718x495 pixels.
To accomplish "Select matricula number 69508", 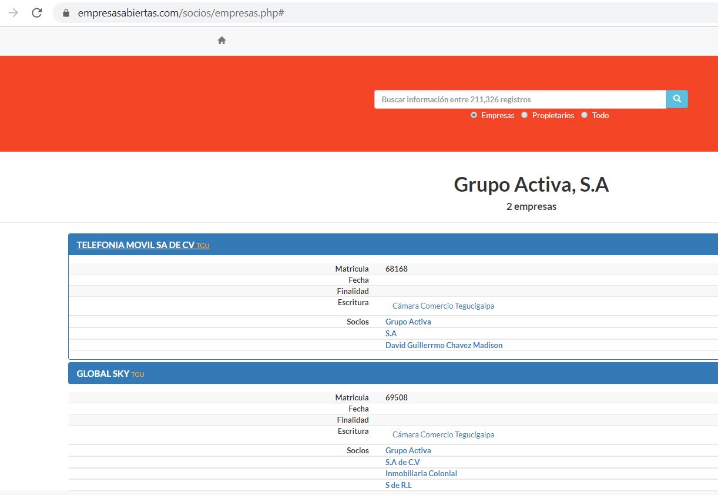I will pos(396,397).
